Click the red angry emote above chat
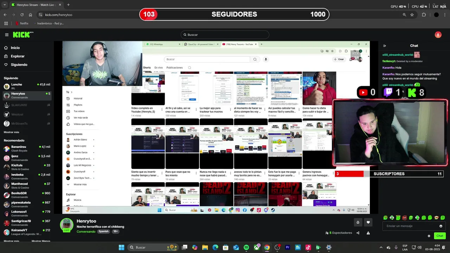The image size is (450, 253). point(404,218)
